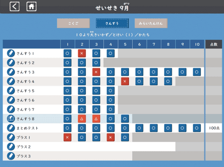Open the さんすう8 book icon
This screenshot has height=167, width=224.
11,119
